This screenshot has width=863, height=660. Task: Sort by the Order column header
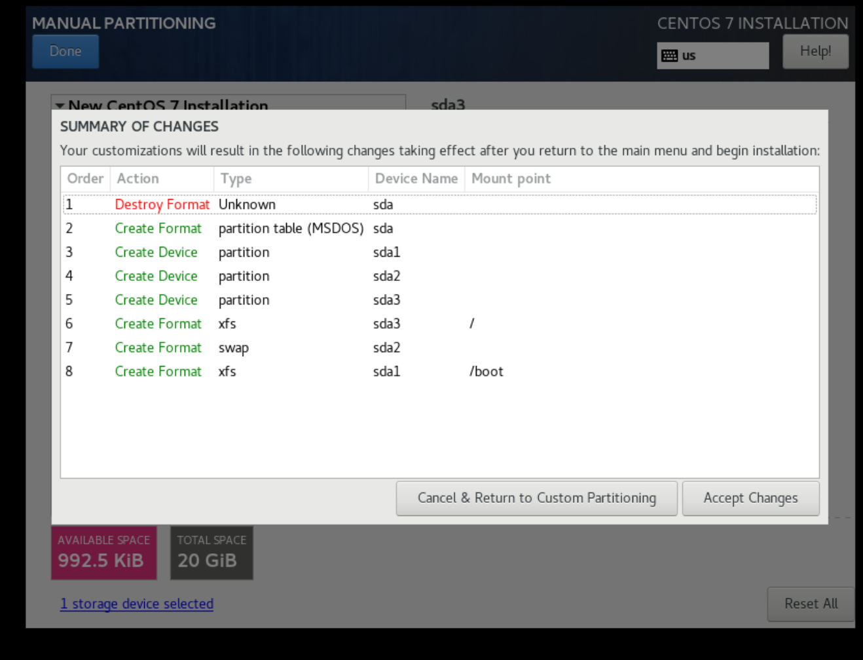(x=85, y=179)
